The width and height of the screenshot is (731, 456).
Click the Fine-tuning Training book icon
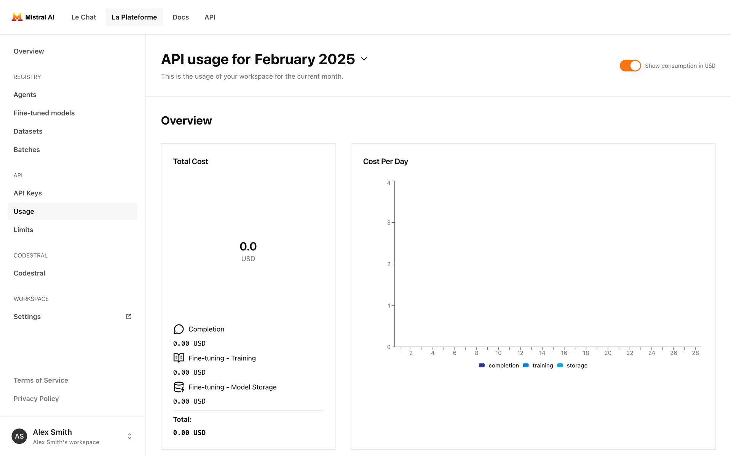point(179,358)
